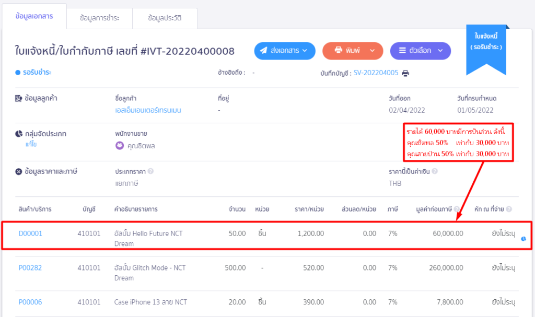Click the help icon beside มูลค่าก่อนภาษี header
The width and height of the screenshot is (535, 317).
pyautogui.click(x=457, y=209)
